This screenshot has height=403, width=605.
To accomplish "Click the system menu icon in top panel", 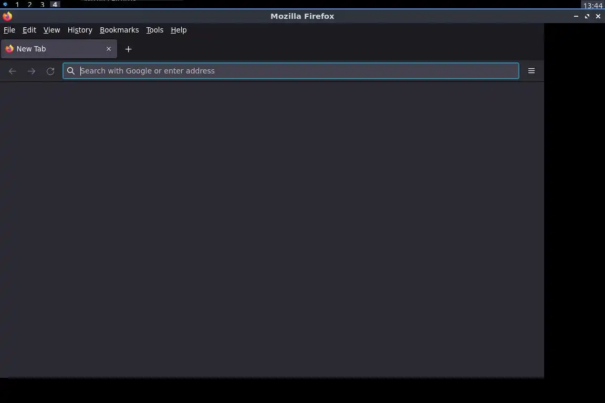I will (5, 4).
